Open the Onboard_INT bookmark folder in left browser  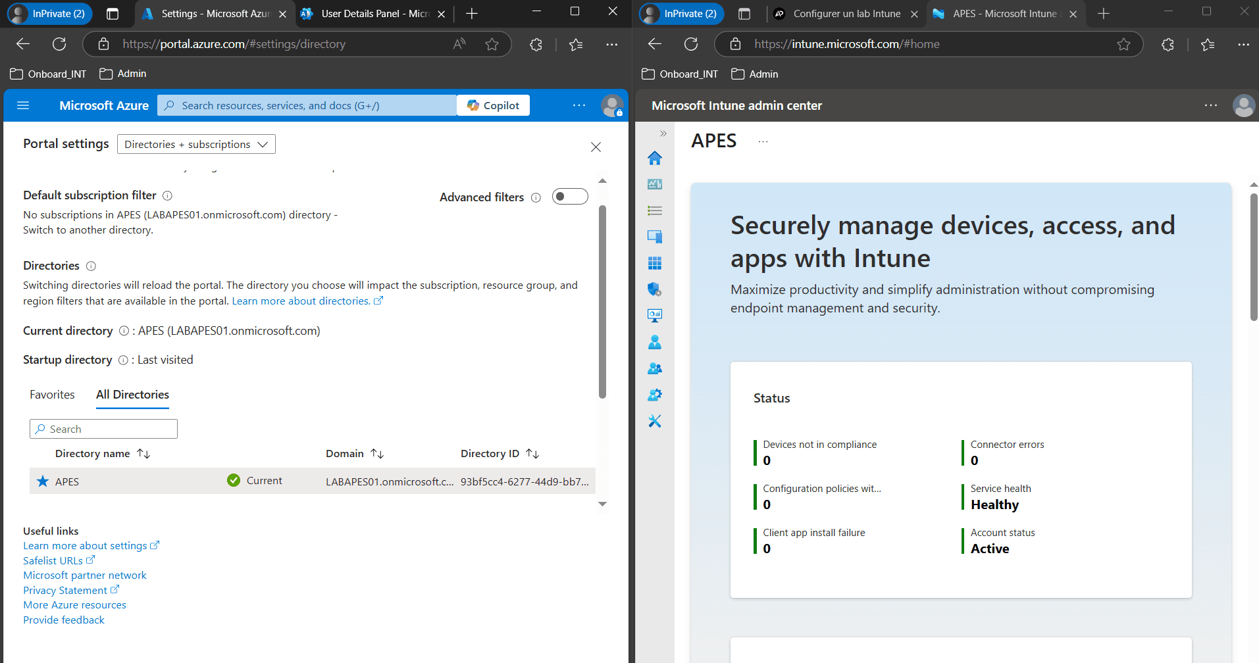[49, 74]
